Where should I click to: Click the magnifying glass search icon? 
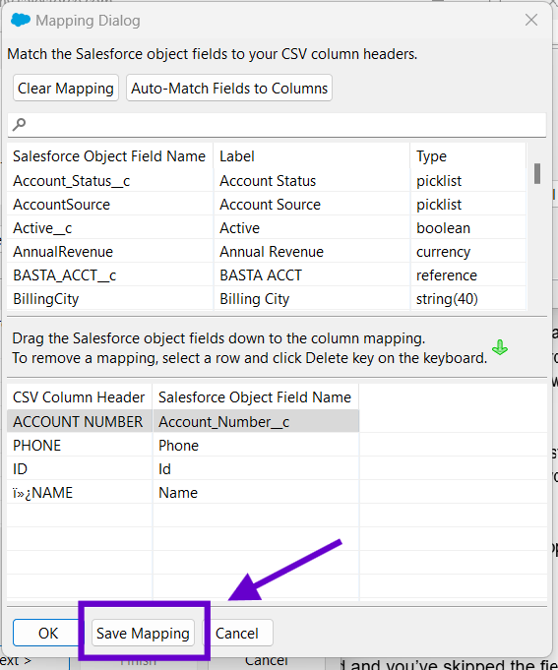(x=20, y=124)
